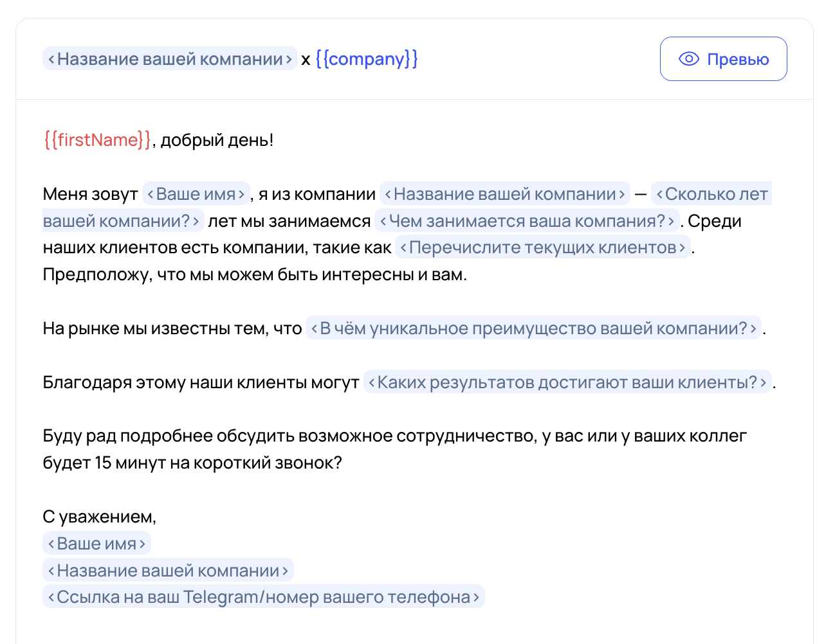
Task: Select the red {{firstName}} variable
Action: [97, 140]
